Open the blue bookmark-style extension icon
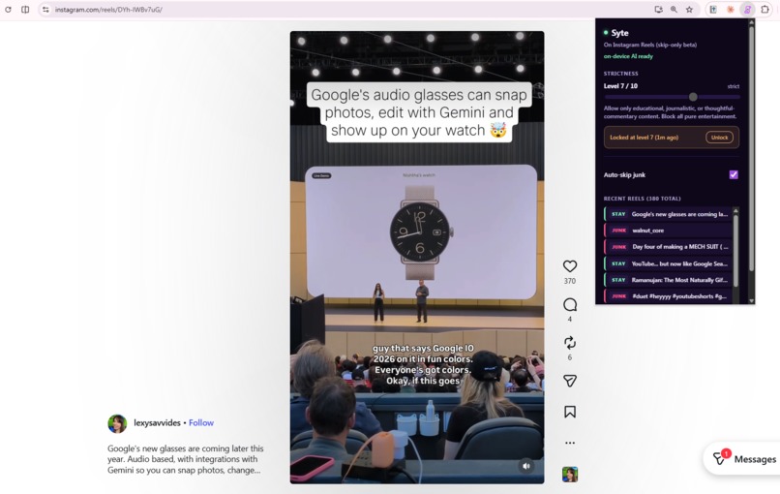Image resolution: width=780 pixels, height=494 pixels. click(x=713, y=10)
